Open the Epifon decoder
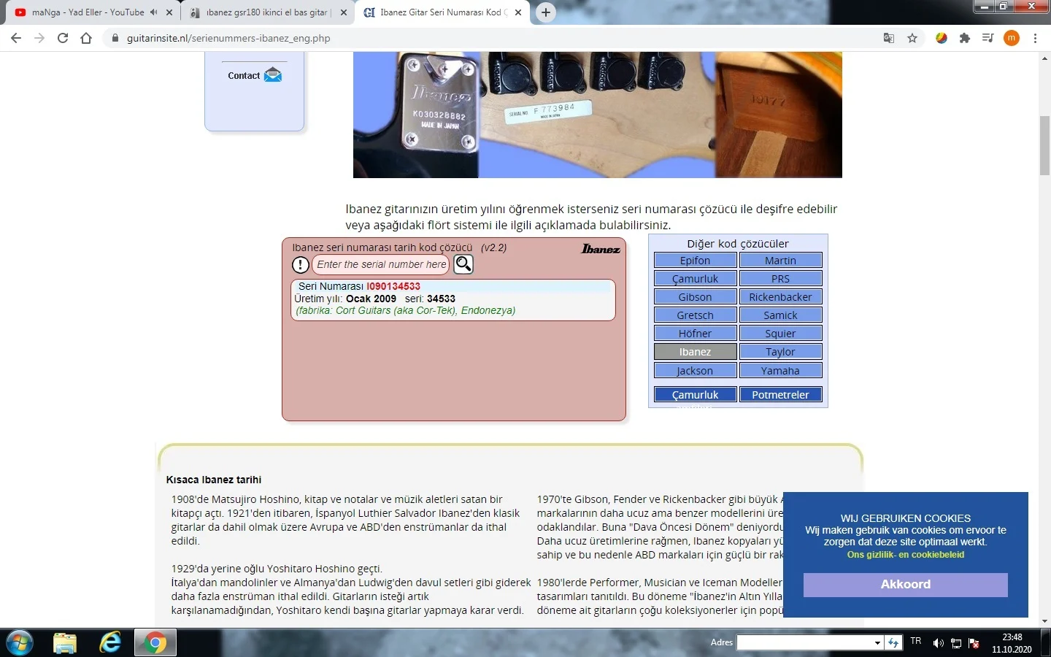Viewport: 1051px width, 657px height. pos(695,261)
